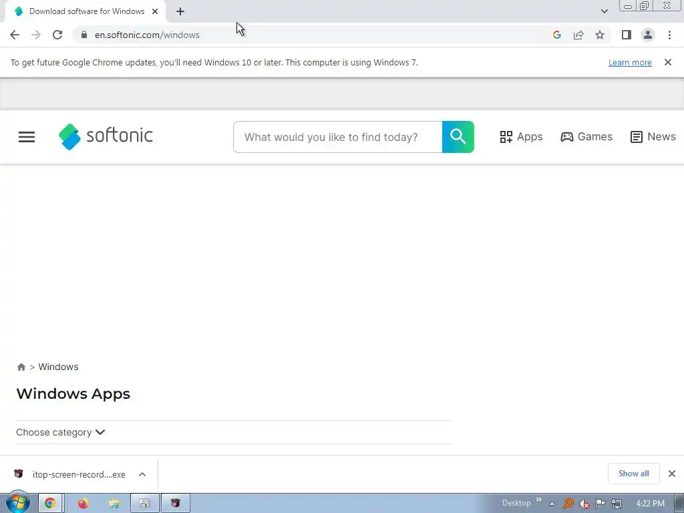Screen dimensions: 684x513
Task: Click the green search magnifier button
Action: pyautogui.click(x=458, y=137)
